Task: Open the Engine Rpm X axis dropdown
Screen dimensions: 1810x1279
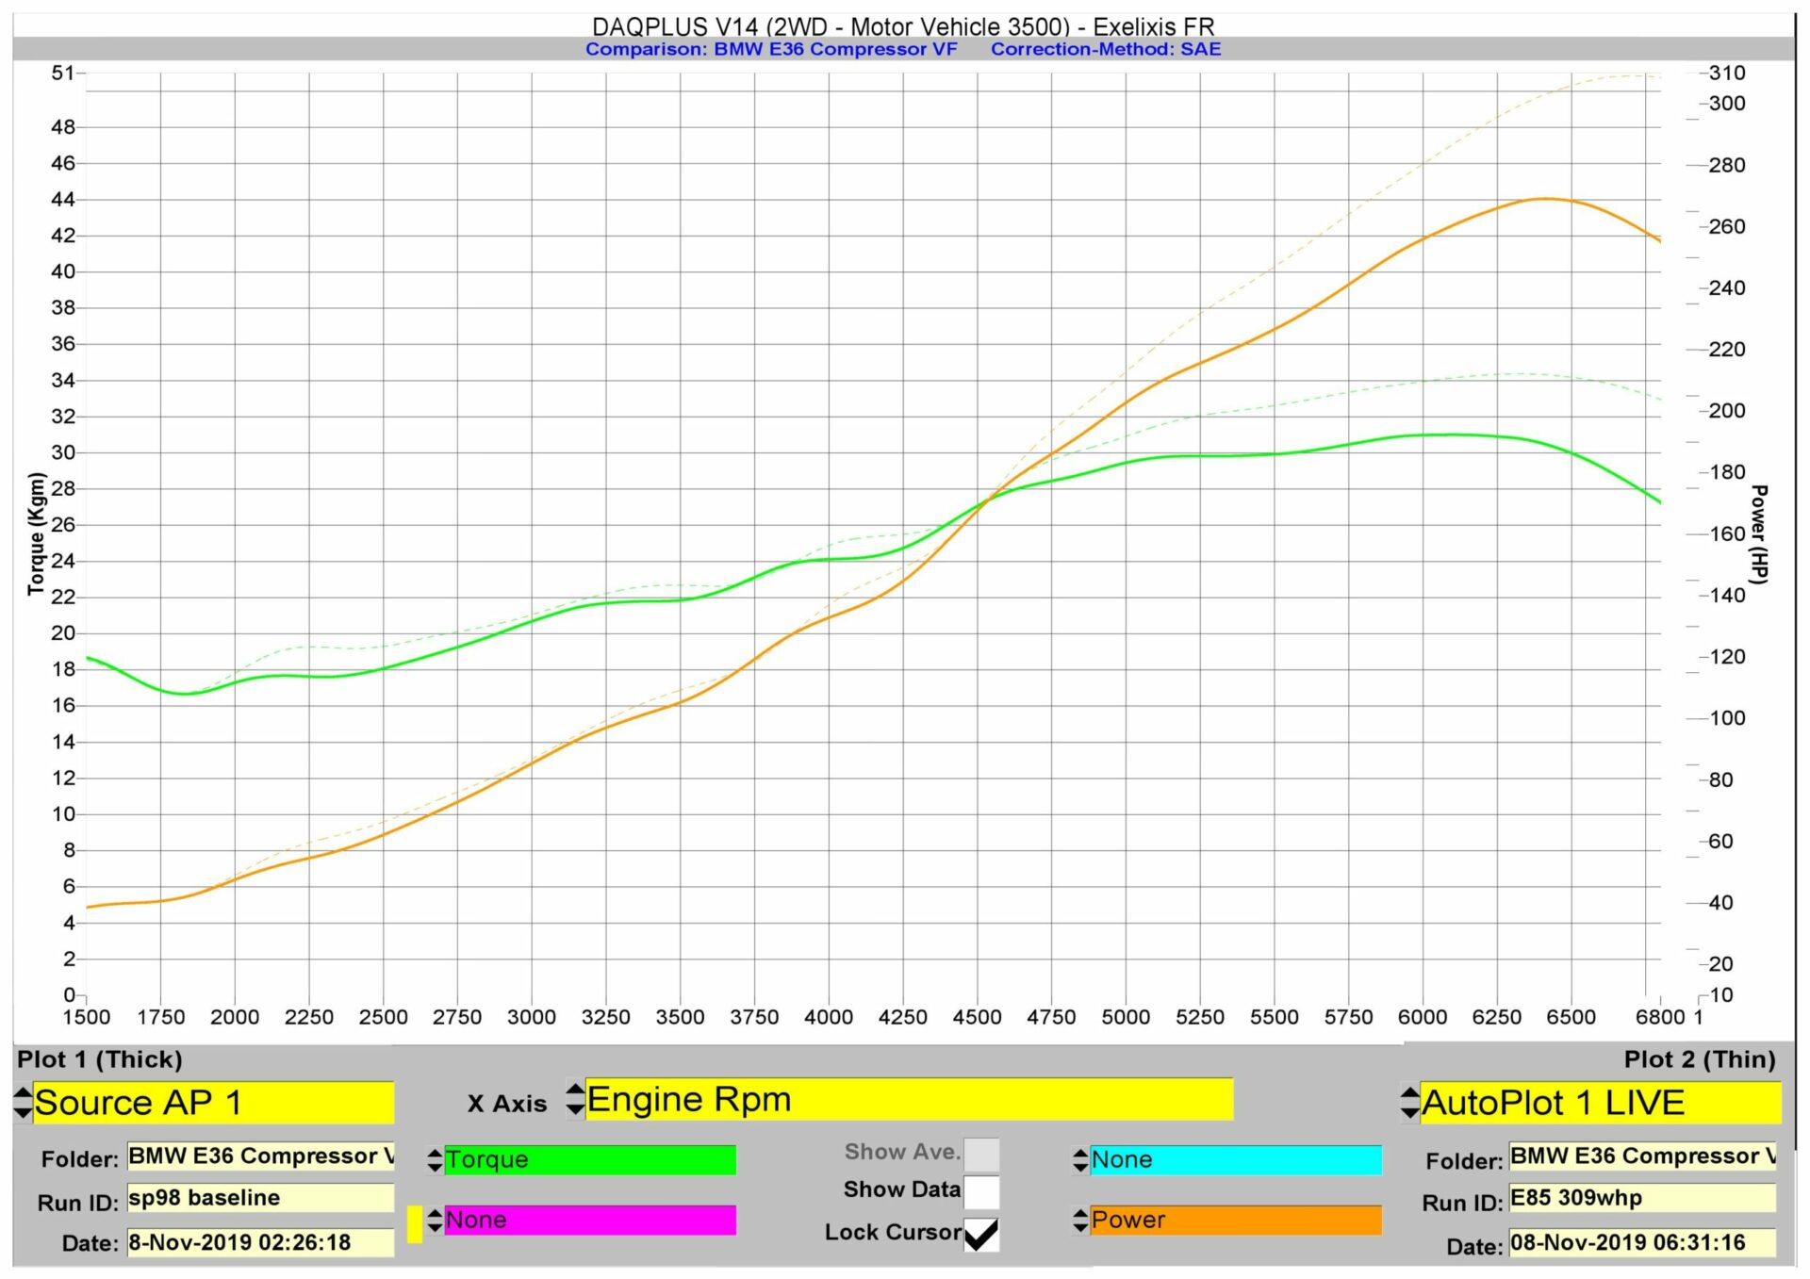Action: tap(908, 1099)
